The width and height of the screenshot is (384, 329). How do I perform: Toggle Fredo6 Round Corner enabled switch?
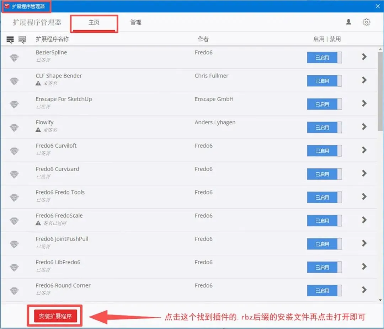point(324,291)
